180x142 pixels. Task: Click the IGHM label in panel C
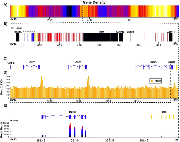pos(172,62)
